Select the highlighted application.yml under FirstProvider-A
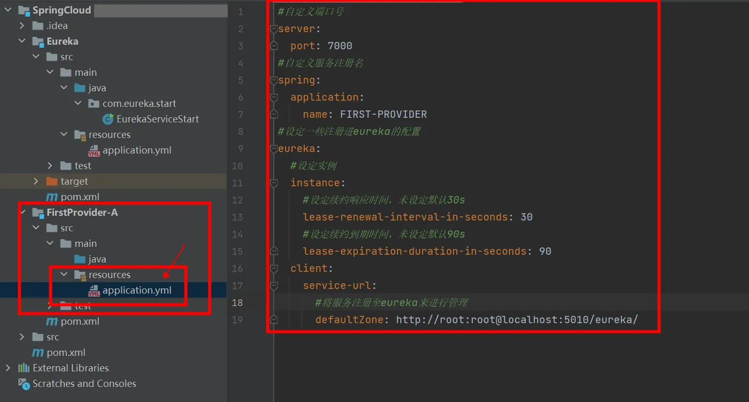749x402 pixels. [x=137, y=291]
